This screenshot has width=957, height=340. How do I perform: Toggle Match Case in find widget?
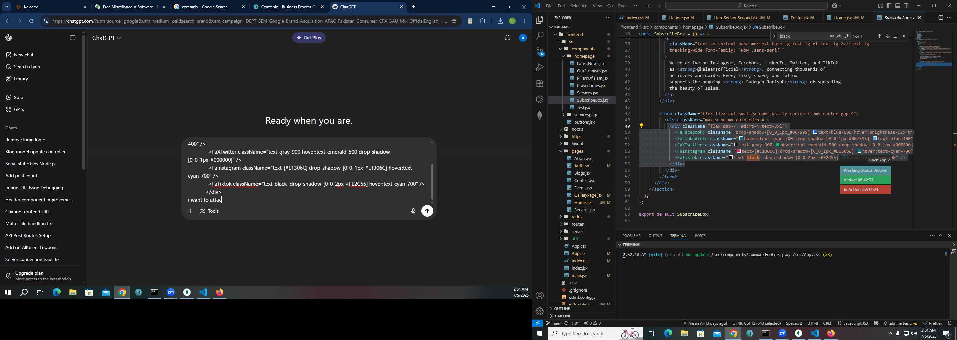pyautogui.click(x=832, y=36)
